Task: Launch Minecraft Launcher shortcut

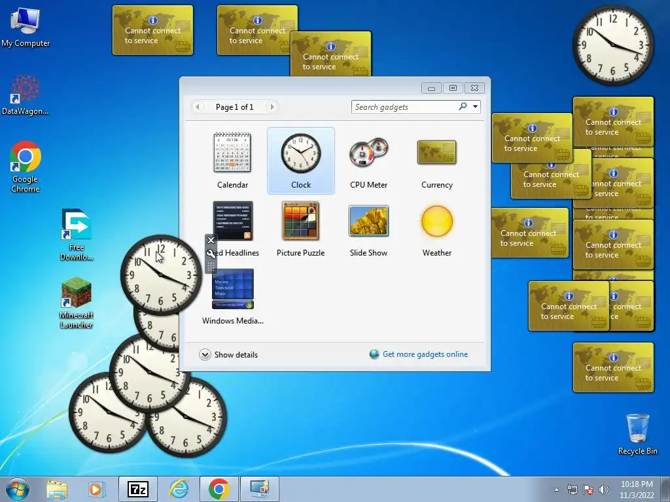Action: pyautogui.click(x=77, y=303)
